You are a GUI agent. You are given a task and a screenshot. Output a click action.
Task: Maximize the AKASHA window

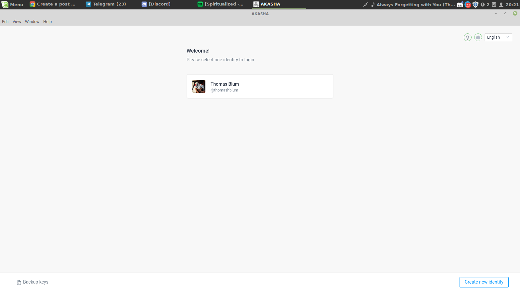[505, 13]
